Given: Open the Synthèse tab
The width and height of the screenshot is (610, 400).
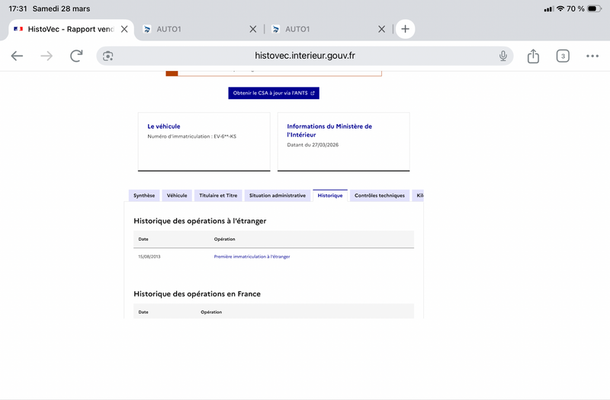Looking at the screenshot, I should click(144, 196).
